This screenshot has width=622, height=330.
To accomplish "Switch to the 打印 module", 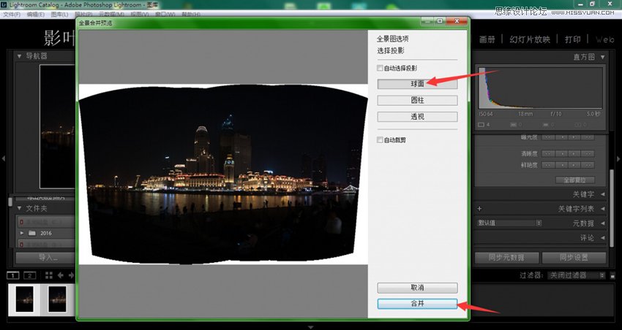I will (x=572, y=39).
